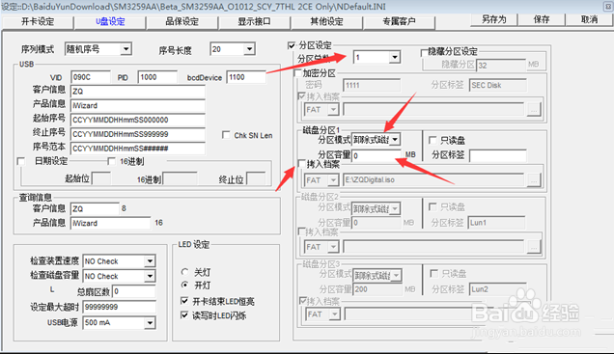Enable the 隐藏分区设定 checkbox
The width and height of the screenshot is (614, 354).
(x=424, y=52)
